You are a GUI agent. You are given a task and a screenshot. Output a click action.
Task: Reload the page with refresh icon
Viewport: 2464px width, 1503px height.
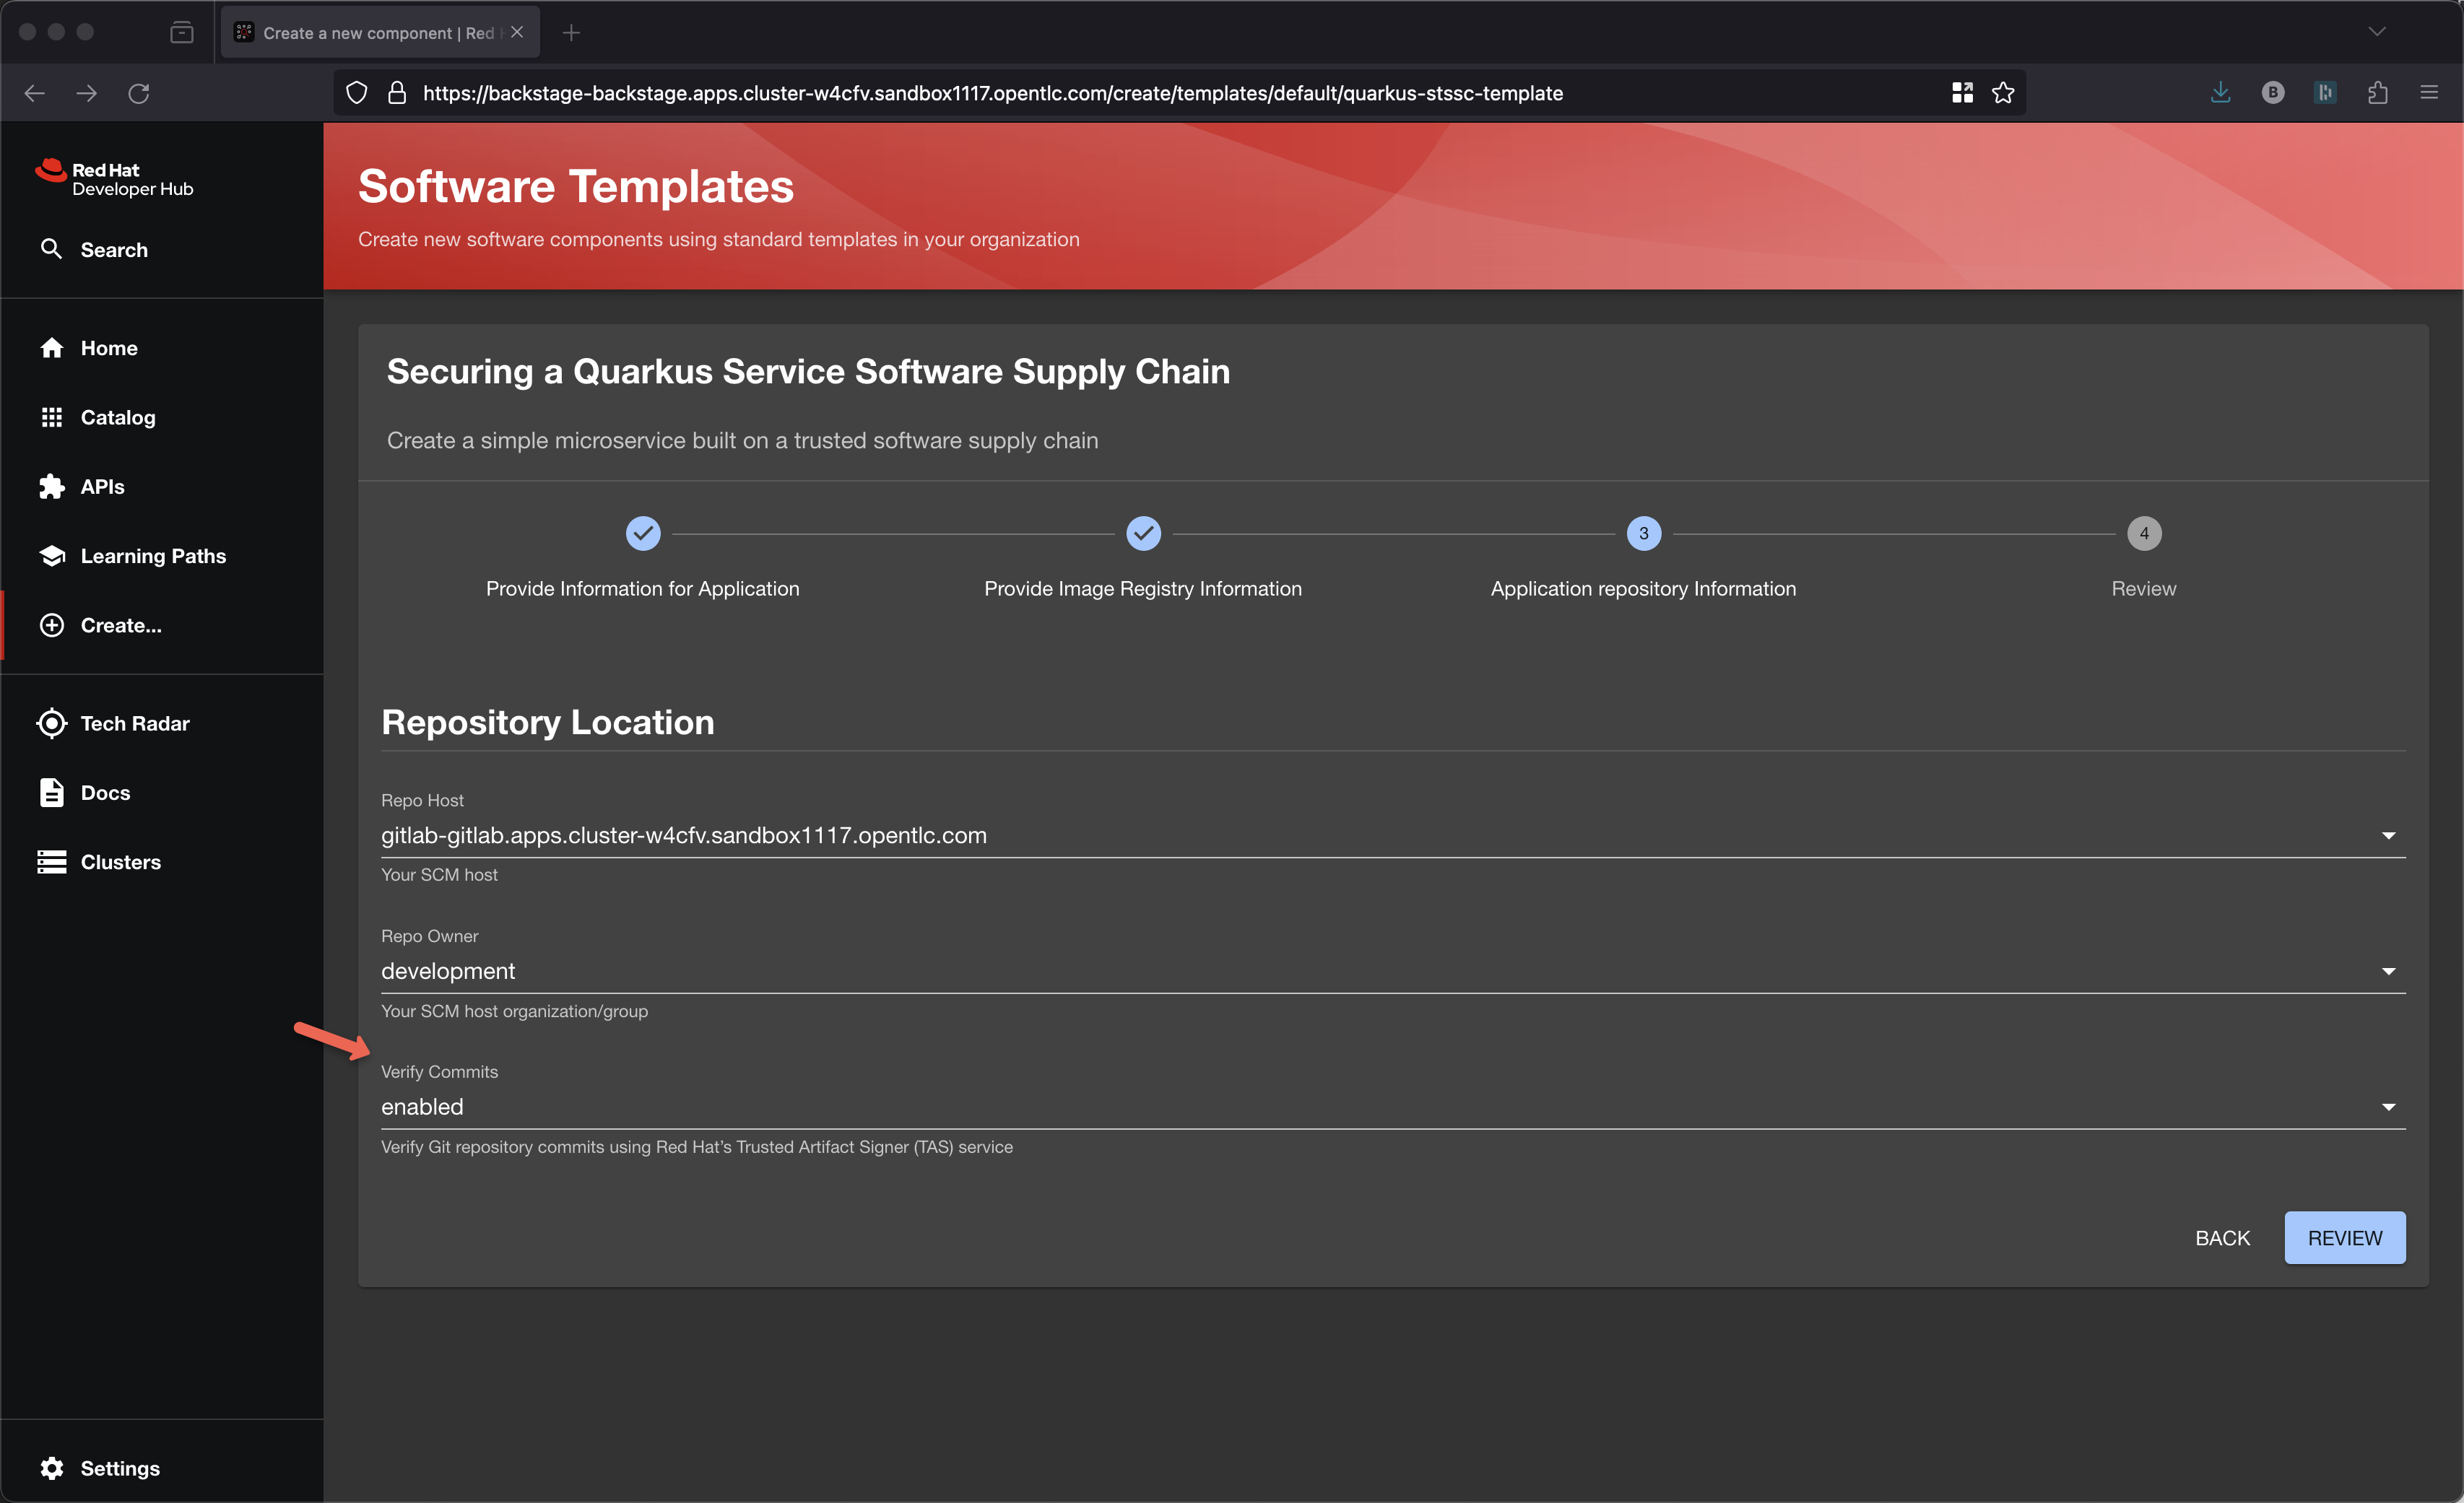(139, 93)
